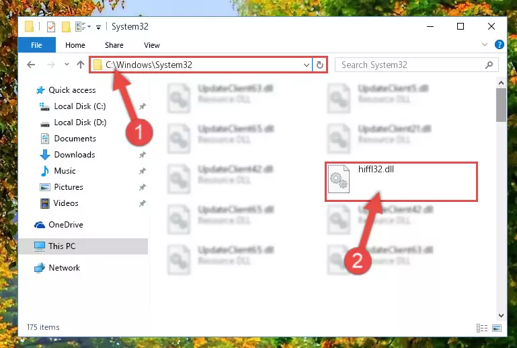
Task: Minimize the System32 window
Action: pos(430,26)
